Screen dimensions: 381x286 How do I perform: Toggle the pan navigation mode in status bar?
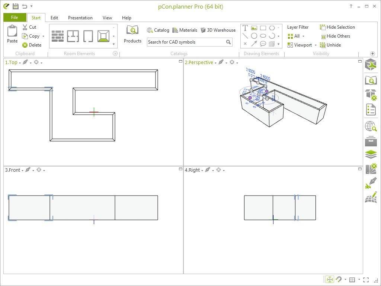(x=330, y=280)
